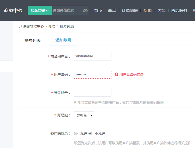Select the 不允许 radio button
The height and width of the screenshot is (148, 195).
90,133
